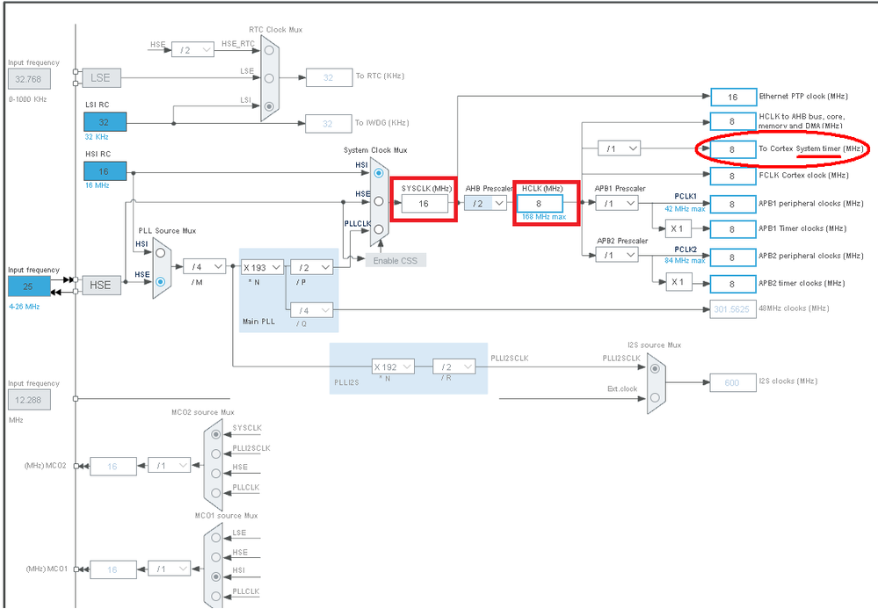Open the APB2 Prescaler dropdown
The width and height of the screenshot is (878, 609).
(617, 255)
